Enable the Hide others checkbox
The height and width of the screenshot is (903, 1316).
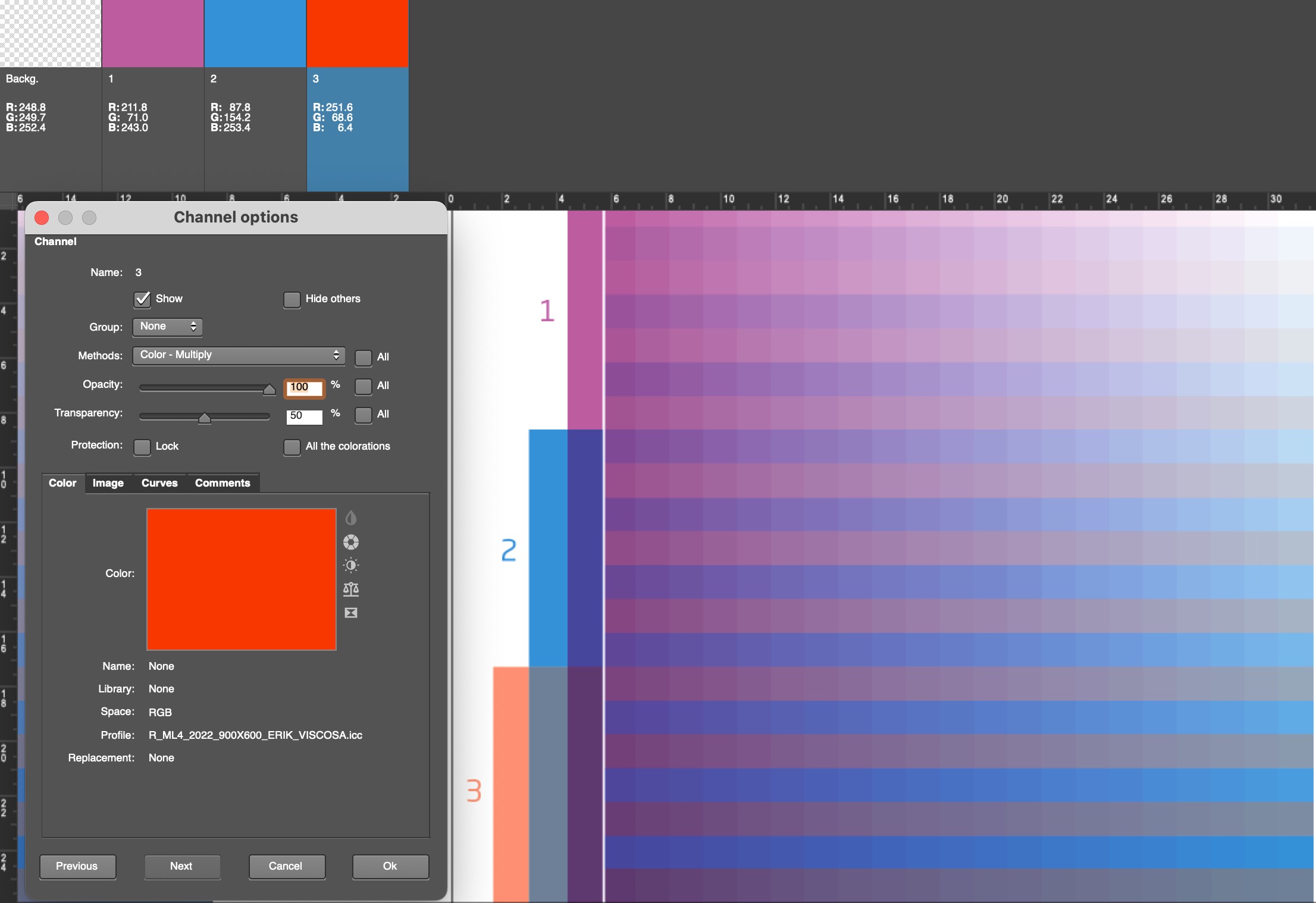click(x=292, y=299)
